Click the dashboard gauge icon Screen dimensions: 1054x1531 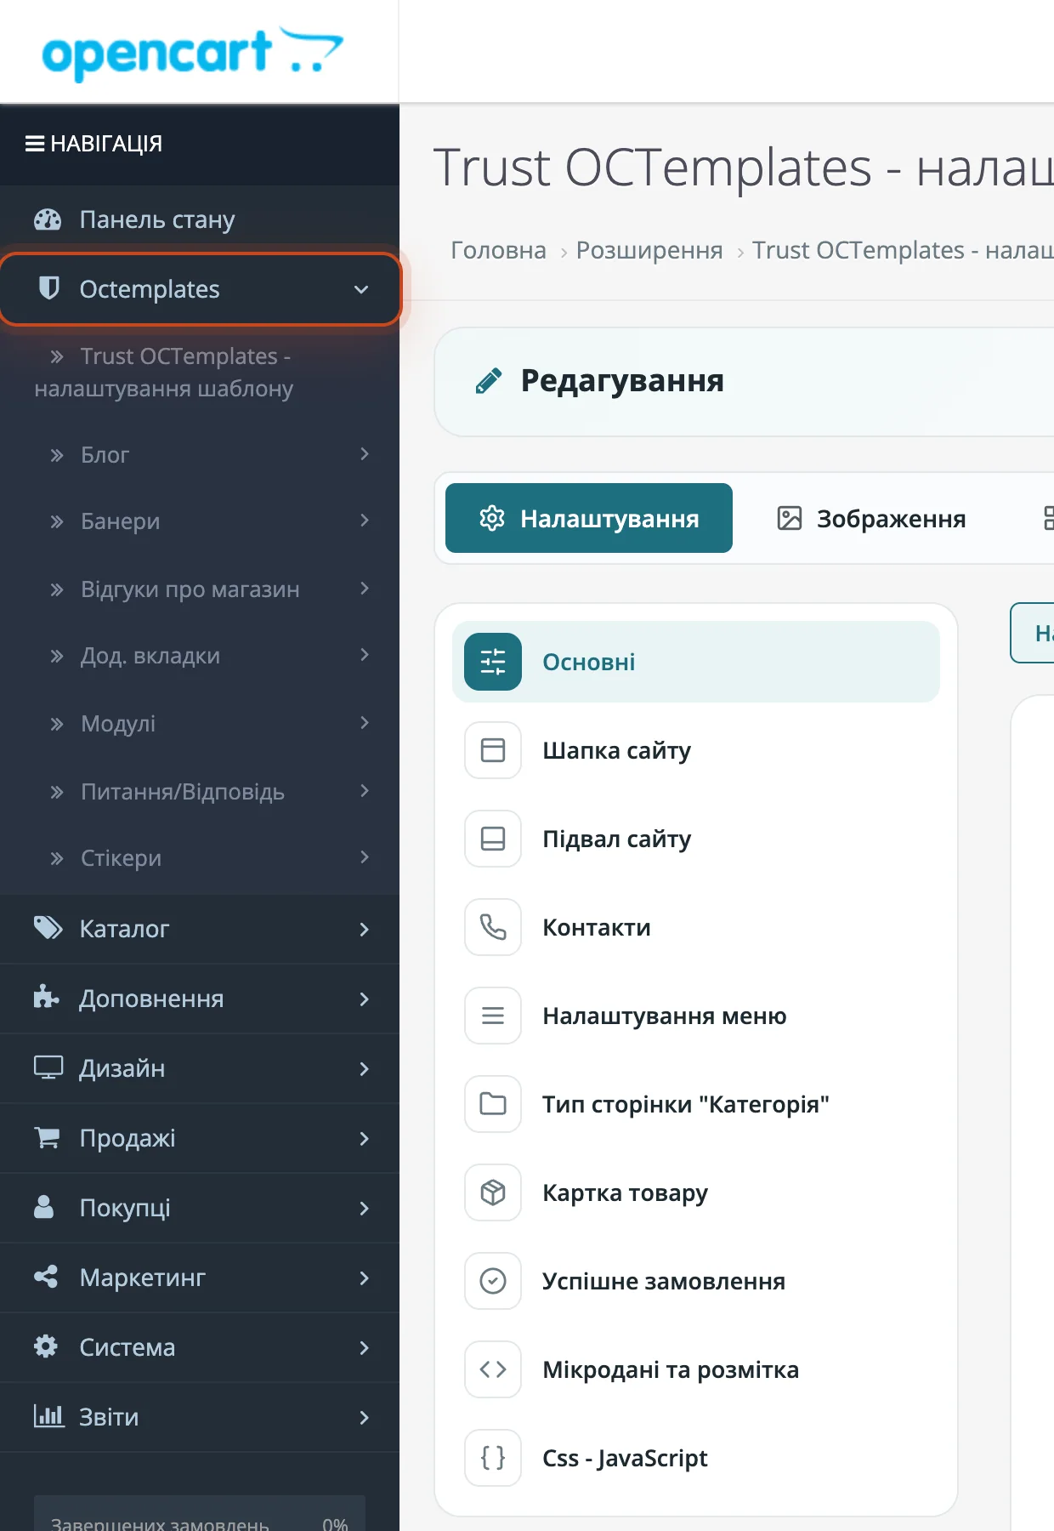point(48,219)
